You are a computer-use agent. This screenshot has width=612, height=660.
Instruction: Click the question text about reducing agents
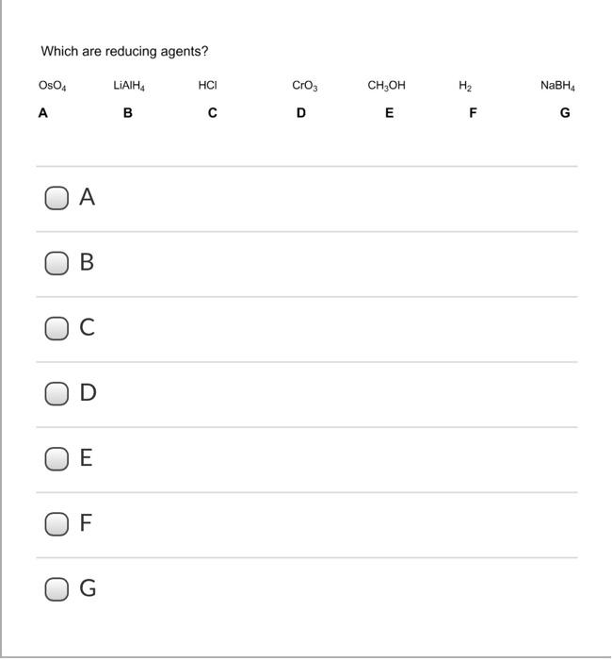tap(124, 51)
